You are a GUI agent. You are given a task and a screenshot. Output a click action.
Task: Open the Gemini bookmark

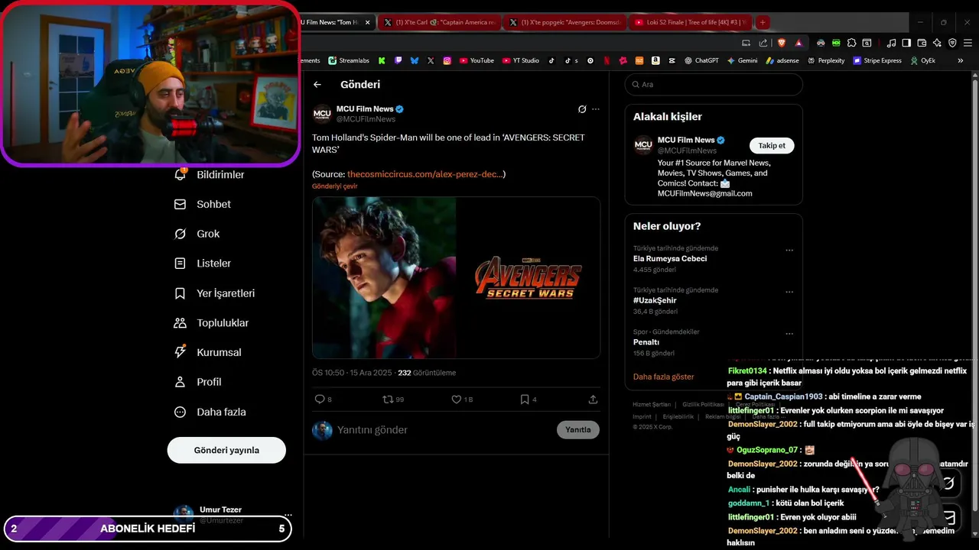(x=743, y=60)
